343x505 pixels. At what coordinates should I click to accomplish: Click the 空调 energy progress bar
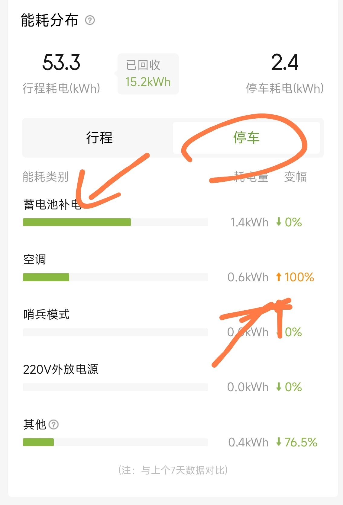click(x=115, y=277)
